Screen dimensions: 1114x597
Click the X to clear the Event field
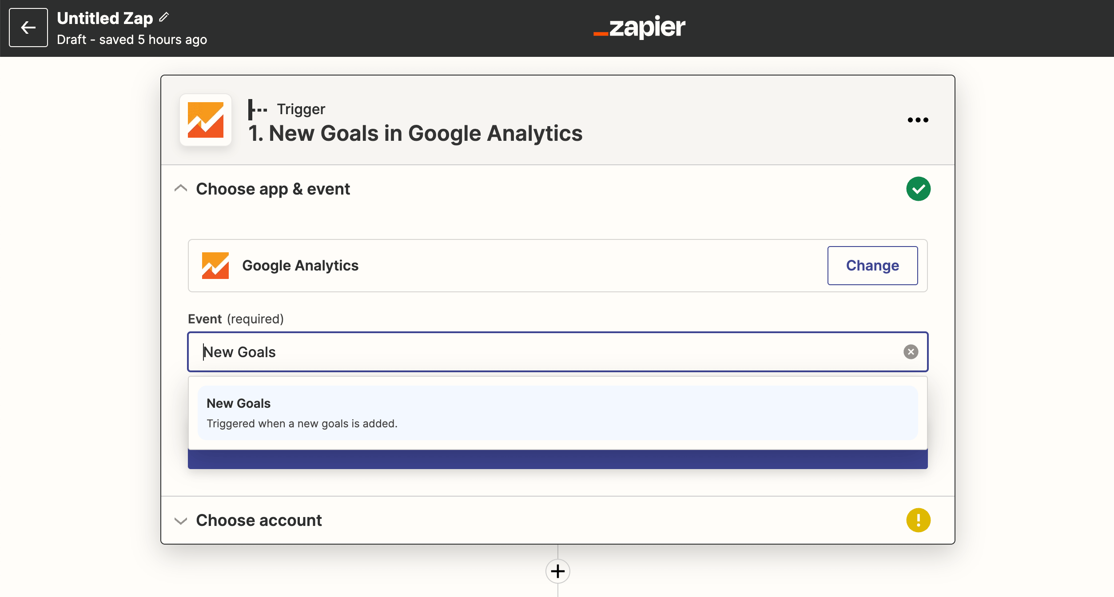(911, 352)
